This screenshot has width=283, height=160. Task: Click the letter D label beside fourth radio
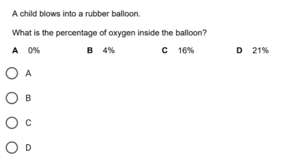(29, 148)
